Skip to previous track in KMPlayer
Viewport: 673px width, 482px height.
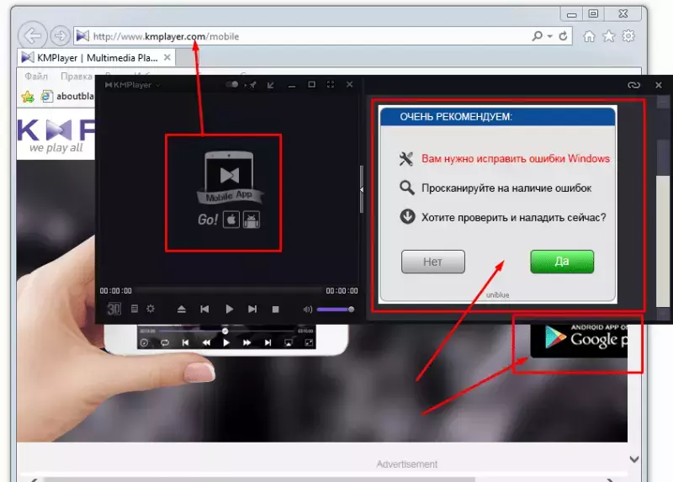(x=204, y=309)
